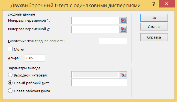
Task: Click the grayed Выходной интервал text field
Action: coord(96,75)
